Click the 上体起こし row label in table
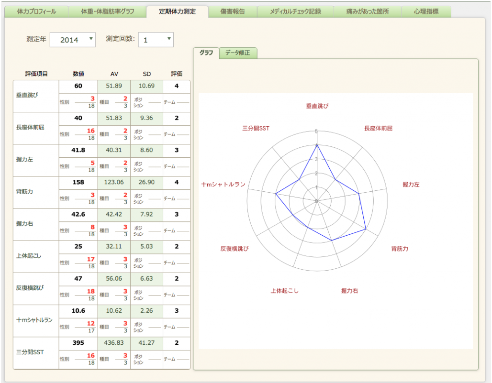The height and width of the screenshot is (383, 492). tap(29, 256)
